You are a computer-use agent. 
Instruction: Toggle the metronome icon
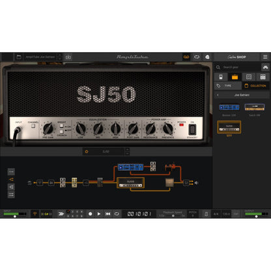206,214
